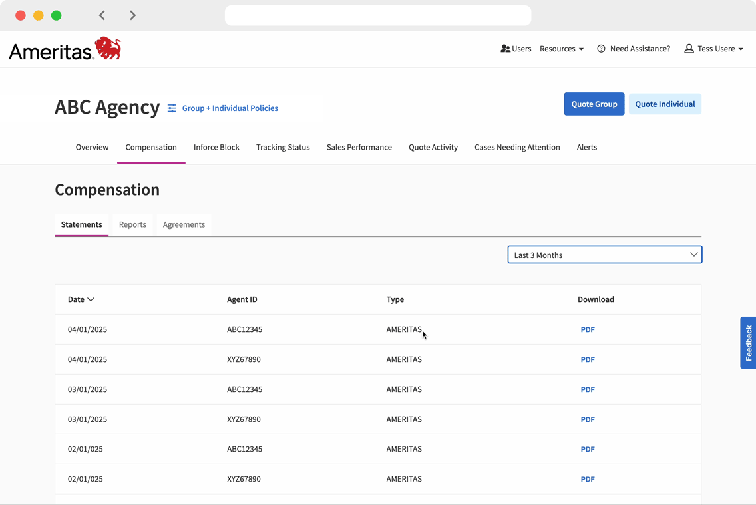This screenshot has height=505, width=756.
Task: Click the person icon beside Tess Usere
Action: pyautogui.click(x=689, y=48)
